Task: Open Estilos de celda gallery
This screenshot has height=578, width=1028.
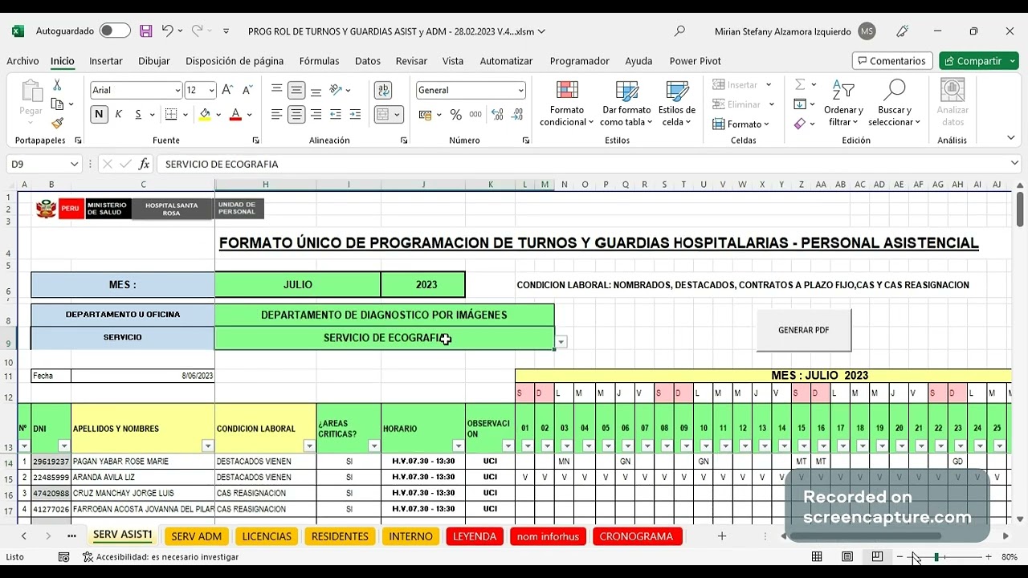Action: click(677, 104)
